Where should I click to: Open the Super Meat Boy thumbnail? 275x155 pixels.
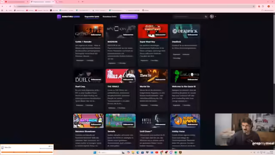(153, 31)
